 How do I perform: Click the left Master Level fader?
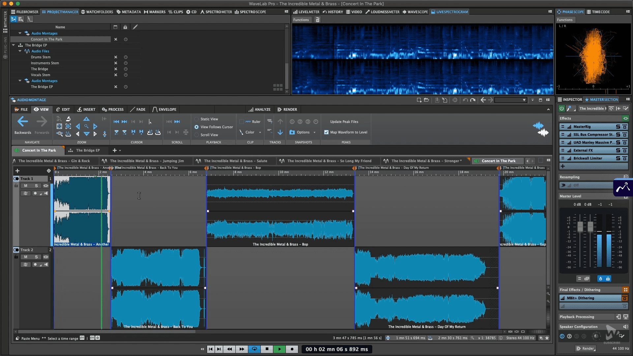tap(580, 226)
